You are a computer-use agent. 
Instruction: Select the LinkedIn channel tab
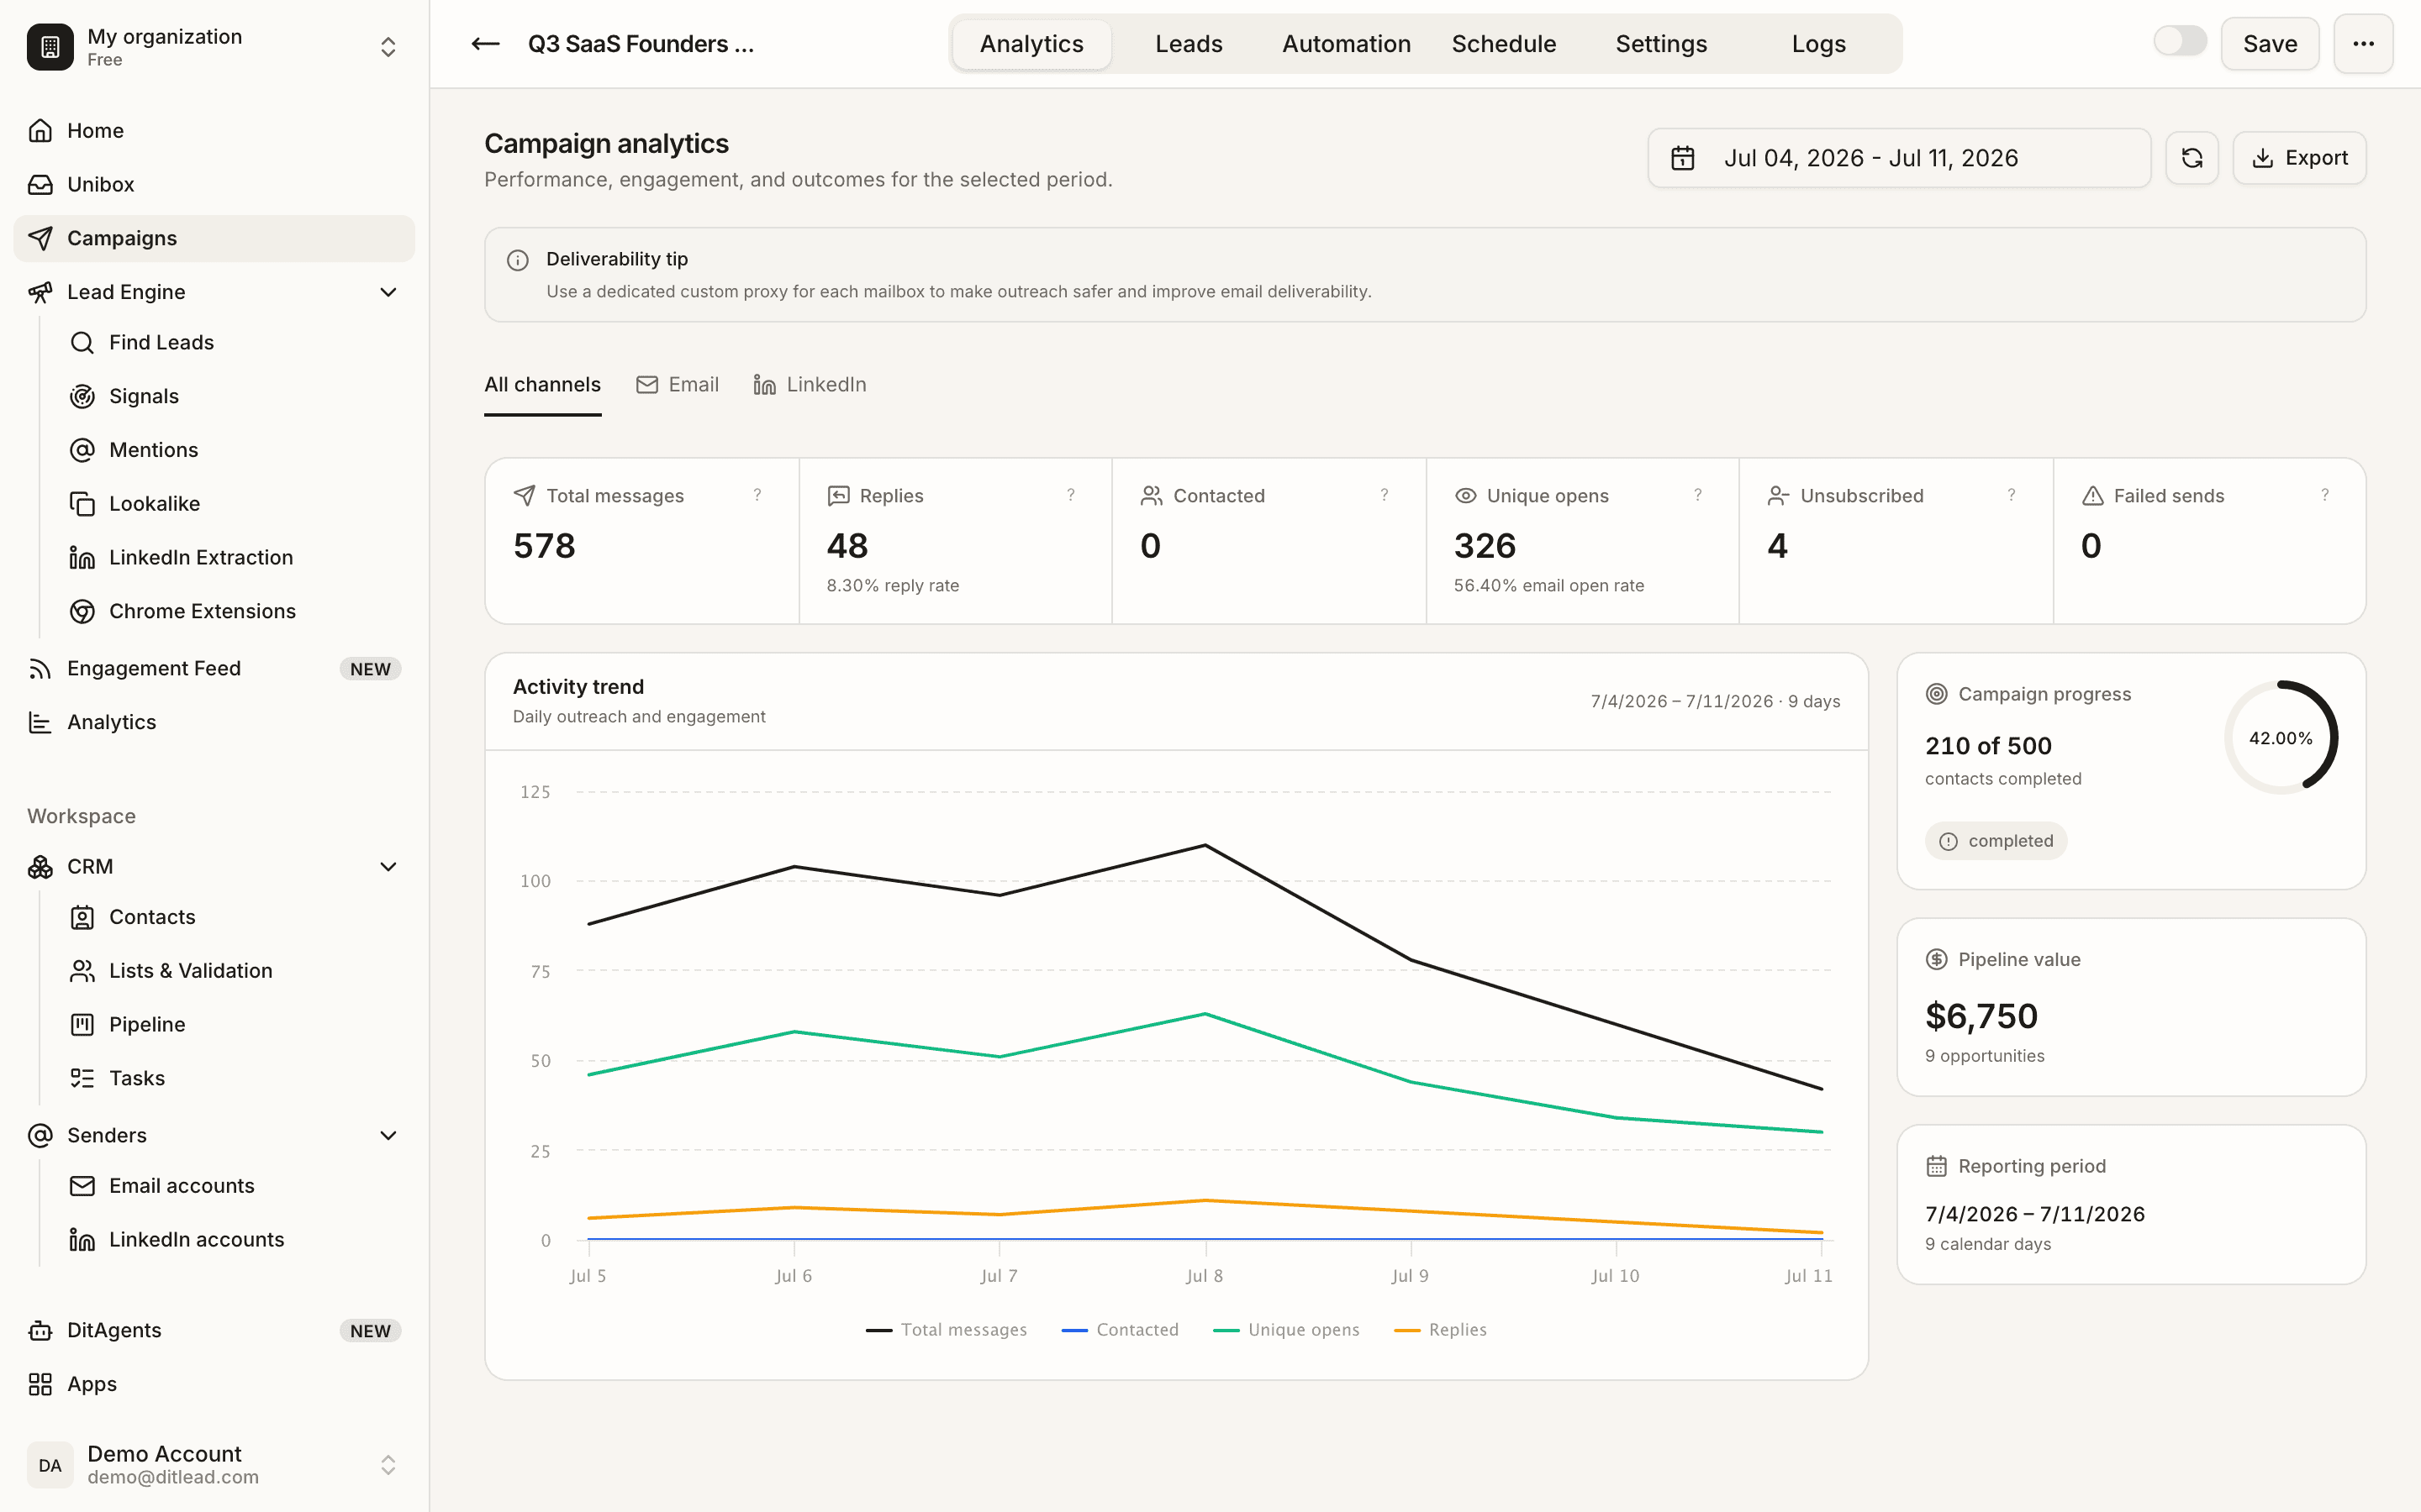coord(810,385)
